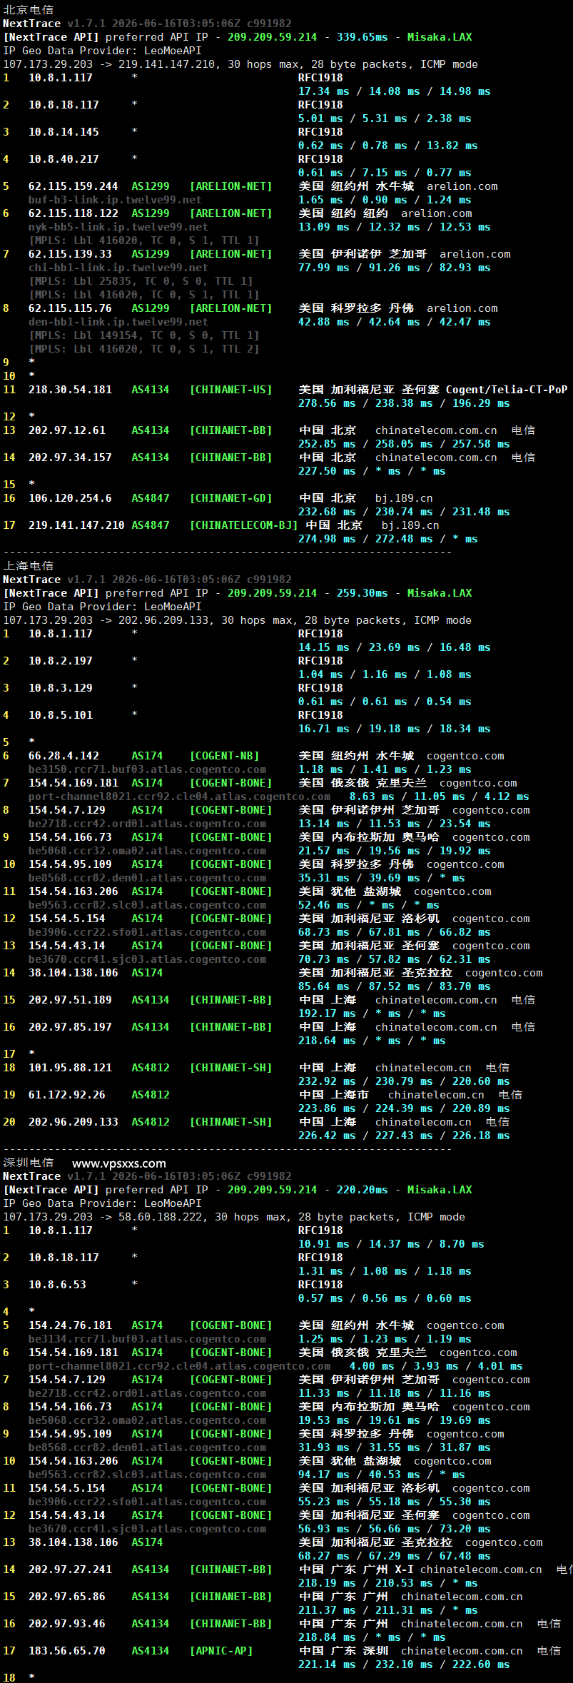Screen dimensions: 573x1683
Task: Click hop IP 10.8.14.145
Action: click(64, 131)
